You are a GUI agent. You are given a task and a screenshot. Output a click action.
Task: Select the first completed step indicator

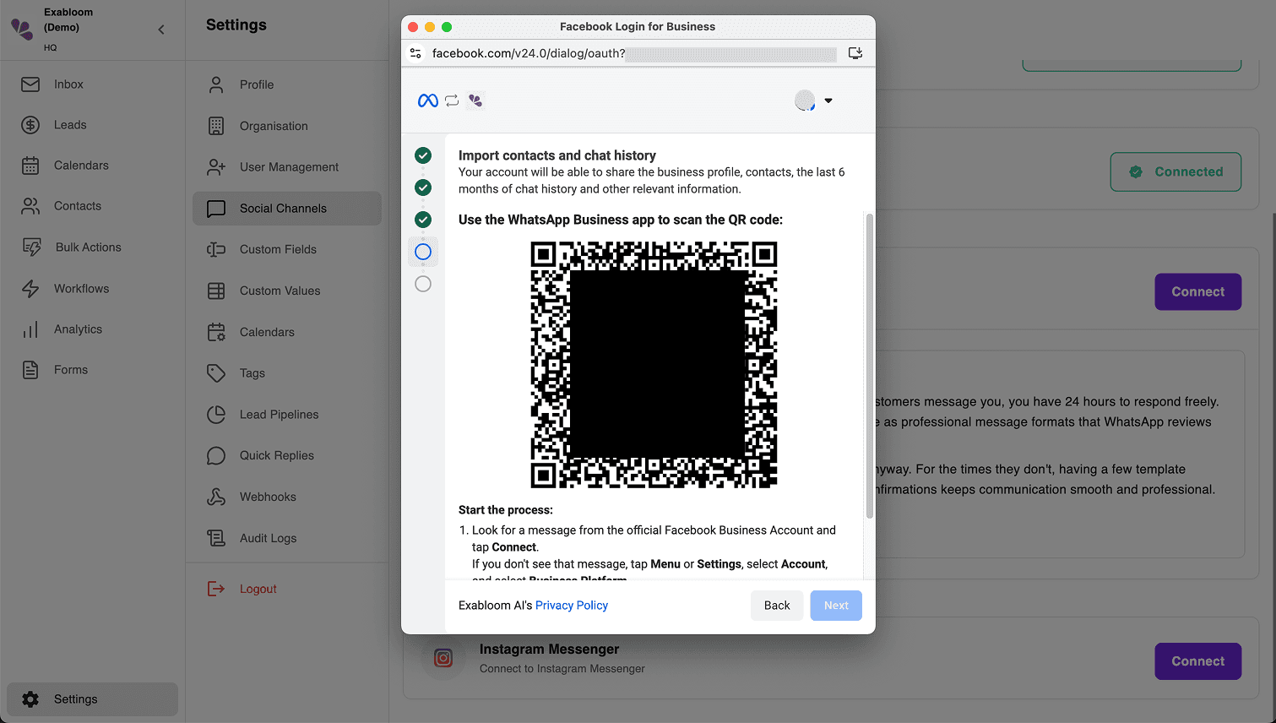423,155
